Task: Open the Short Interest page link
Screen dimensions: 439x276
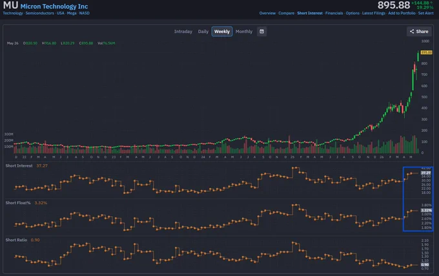Action: click(x=310, y=13)
